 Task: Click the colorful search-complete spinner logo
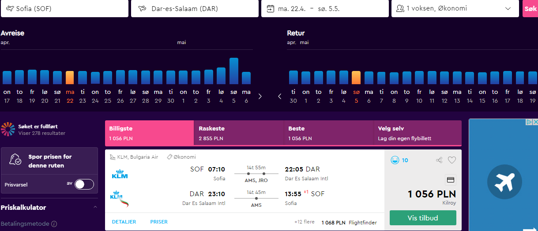tap(8, 129)
